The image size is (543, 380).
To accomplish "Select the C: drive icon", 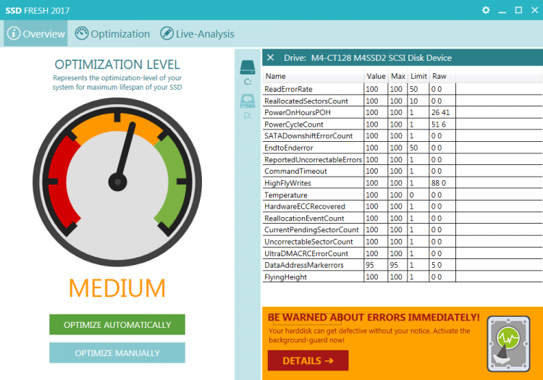I will click(248, 67).
